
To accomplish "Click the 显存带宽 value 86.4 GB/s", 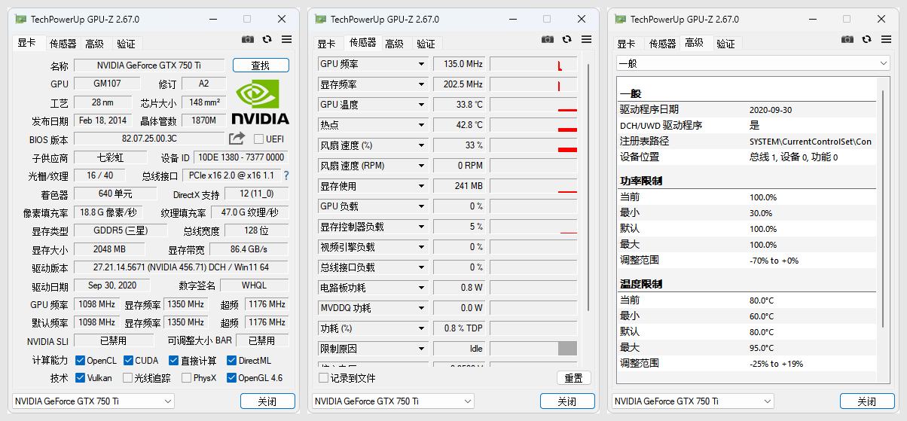I will [249, 249].
